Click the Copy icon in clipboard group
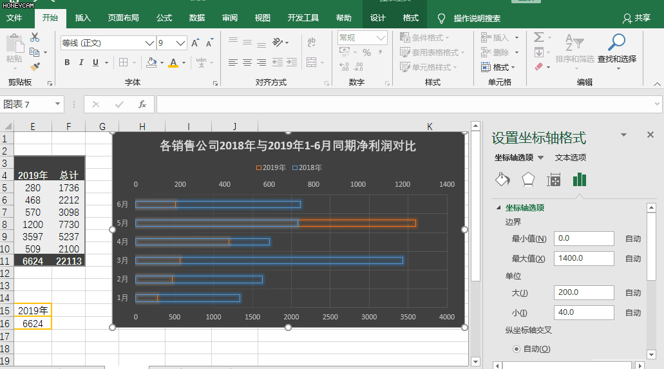Viewport: 664px width, 369px height. (35, 52)
